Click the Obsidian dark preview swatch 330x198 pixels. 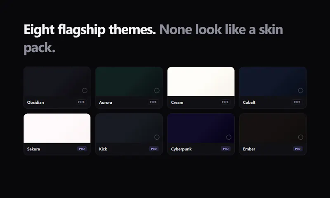pos(57,81)
